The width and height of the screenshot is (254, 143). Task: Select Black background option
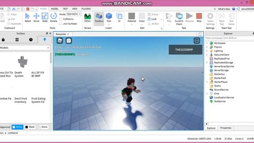pos(30,127)
